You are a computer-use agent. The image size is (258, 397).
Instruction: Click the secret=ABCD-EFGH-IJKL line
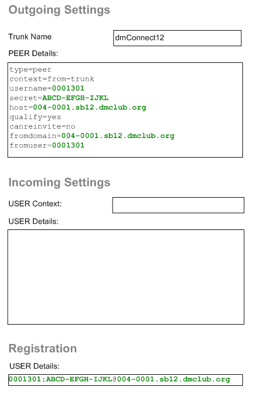coord(59,98)
